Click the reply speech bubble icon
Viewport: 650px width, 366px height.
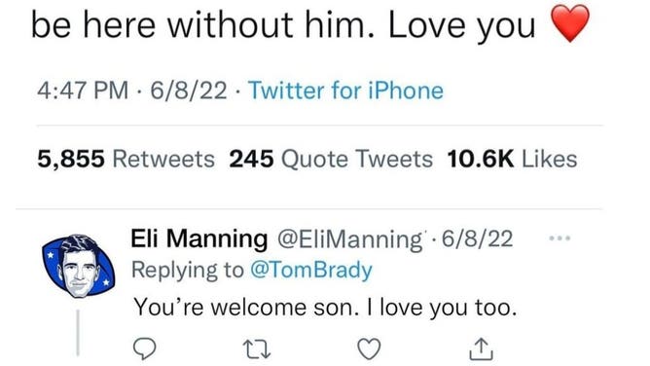144,348
